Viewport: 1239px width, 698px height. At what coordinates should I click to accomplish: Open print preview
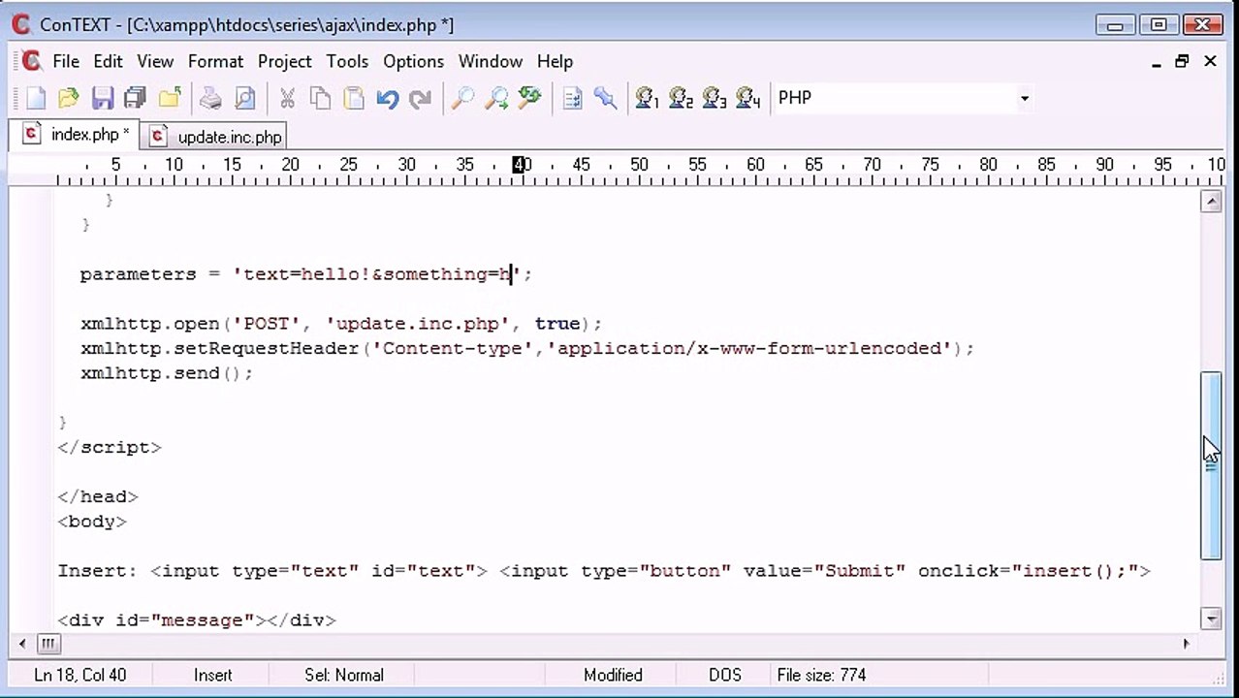pos(244,98)
